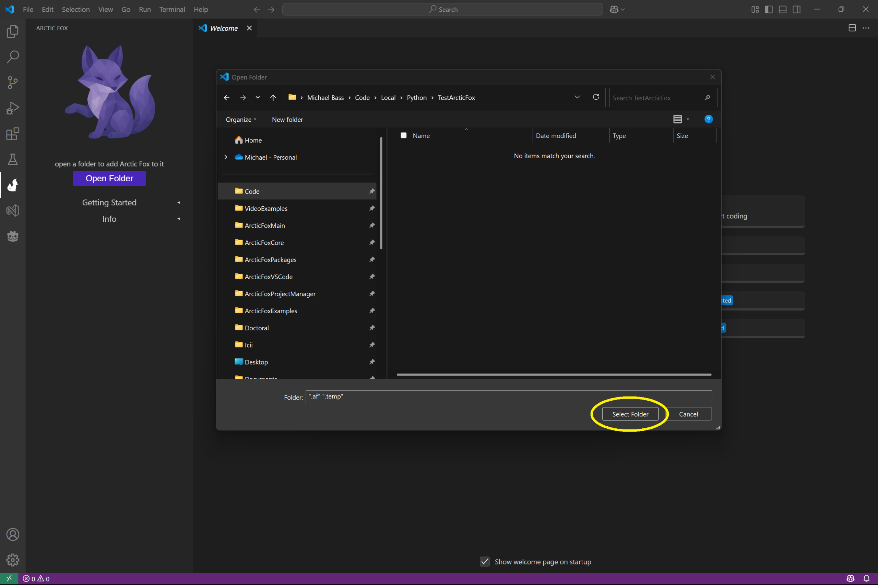Open the Selection menu
The height and width of the screenshot is (585, 878).
click(75, 9)
